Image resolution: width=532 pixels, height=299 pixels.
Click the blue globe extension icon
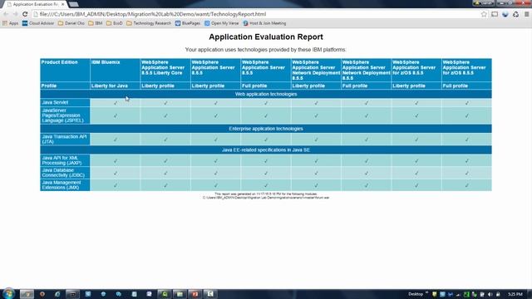tap(505, 14)
